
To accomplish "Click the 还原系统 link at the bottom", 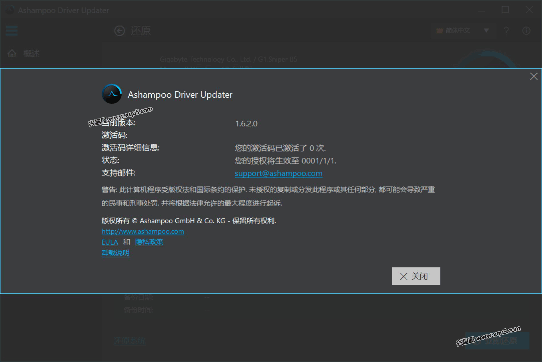I will [130, 341].
